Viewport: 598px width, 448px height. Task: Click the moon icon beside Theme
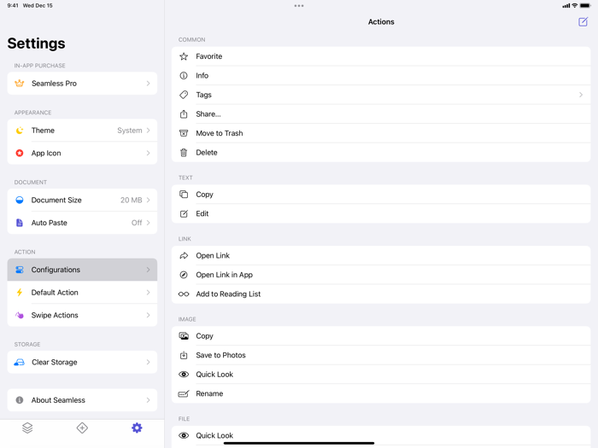pos(20,131)
